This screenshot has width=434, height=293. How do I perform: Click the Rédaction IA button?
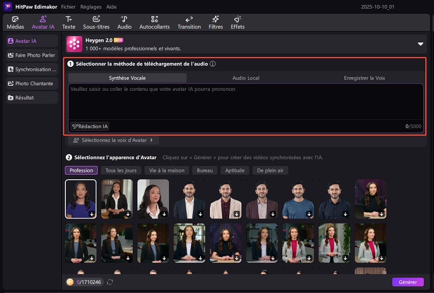tap(90, 126)
